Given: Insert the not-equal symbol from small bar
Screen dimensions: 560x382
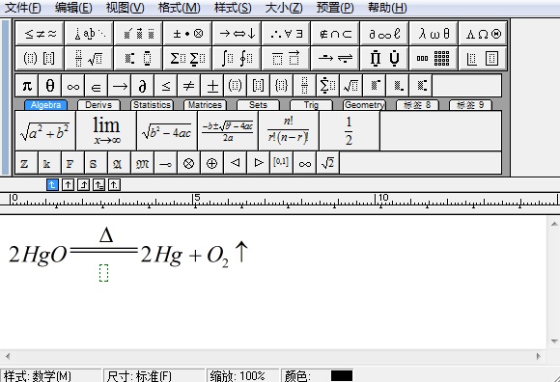Looking at the screenshot, I should [x=189, y=86].
